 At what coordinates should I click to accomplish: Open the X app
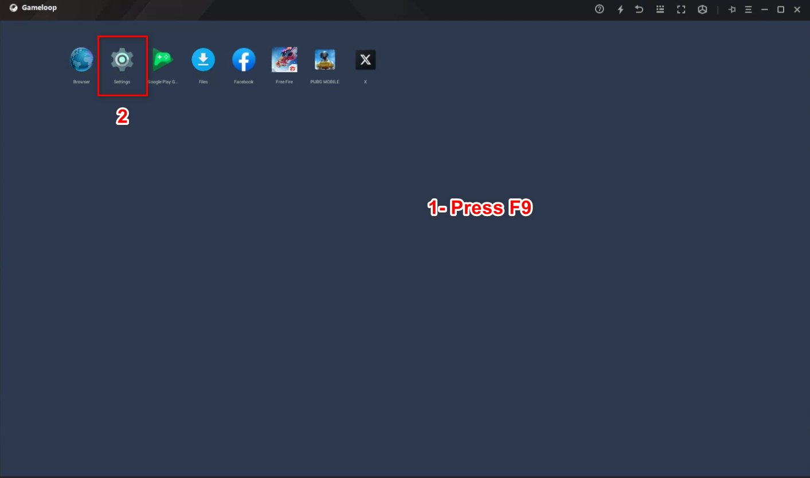tap(365, 60)
